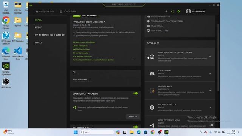Click the taskbar search box Ara

(x=97, y=132)
